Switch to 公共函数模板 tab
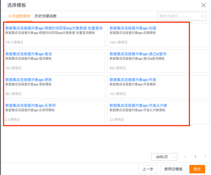 click(x=19, y=16)
